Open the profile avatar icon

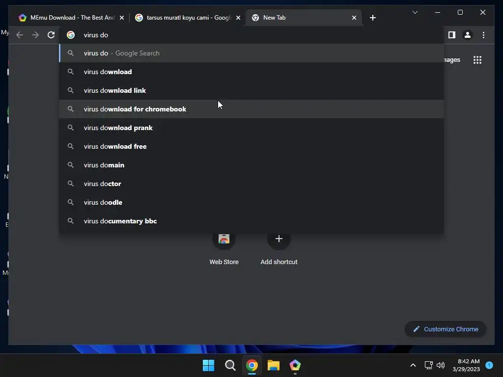[x=468, y=35]
